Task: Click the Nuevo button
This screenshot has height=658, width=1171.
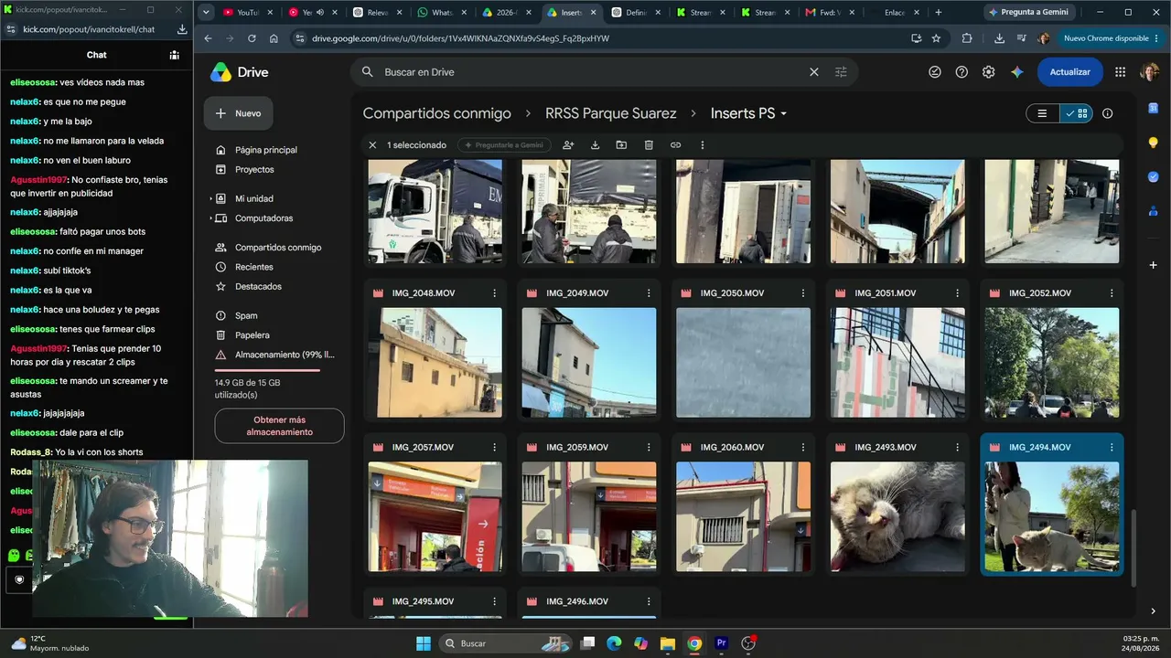Action: 238,113
